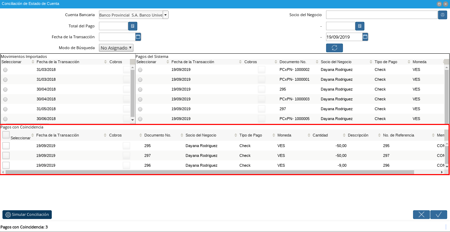The image size is (450, 232).
Task: Open calculator for Total del Pago field
Action: tap(132, 26)
